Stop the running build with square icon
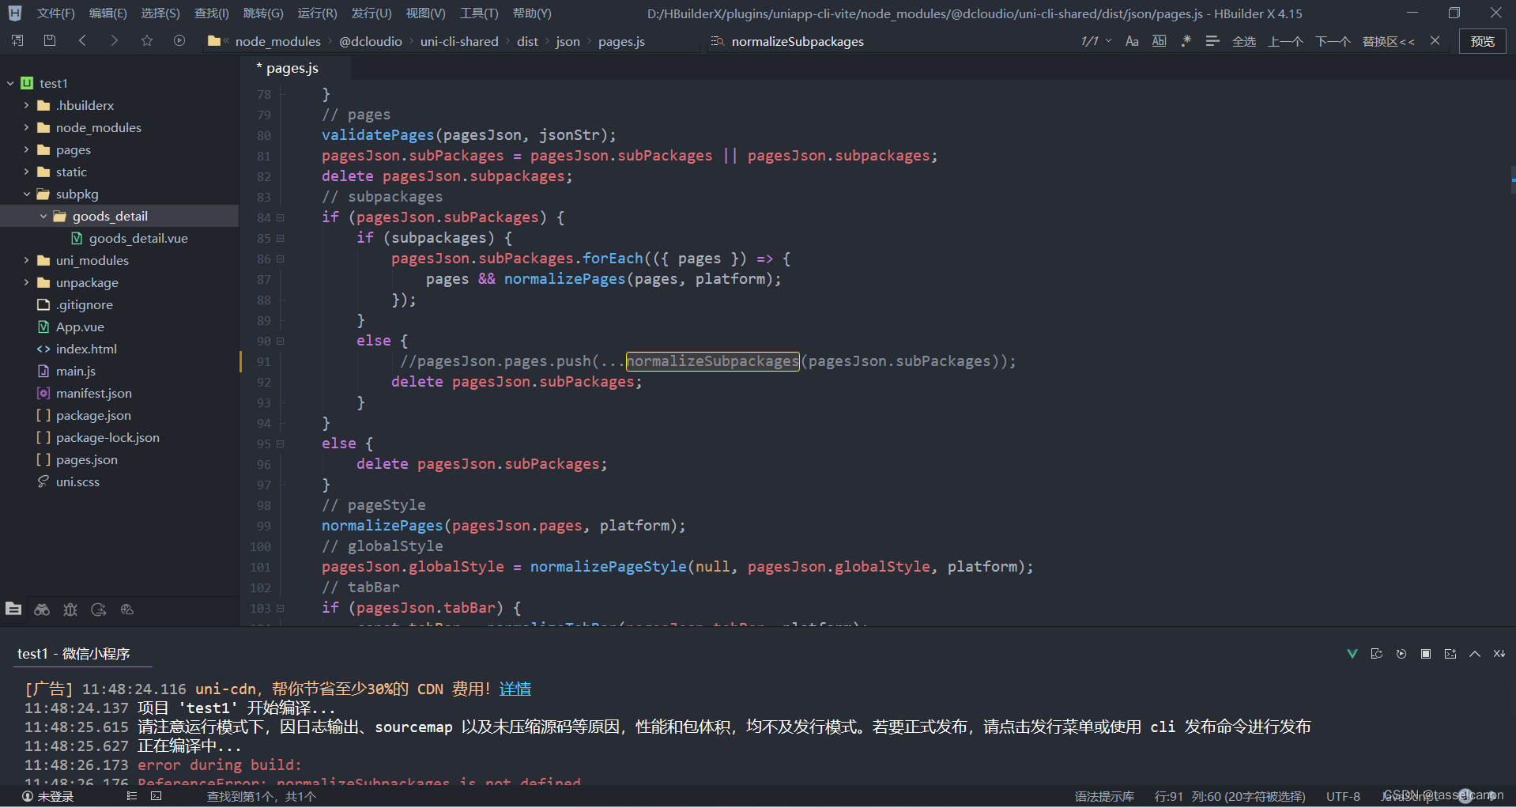Screen dimensions: 1516x808 pyautogui.click(x=1426, y=654)
